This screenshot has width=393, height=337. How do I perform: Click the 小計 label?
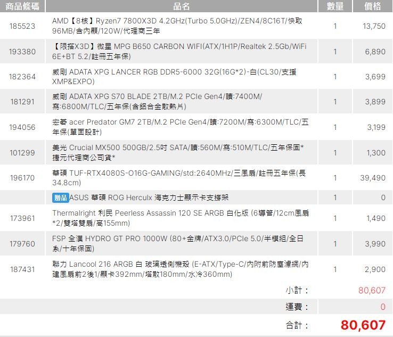point(297,290)
